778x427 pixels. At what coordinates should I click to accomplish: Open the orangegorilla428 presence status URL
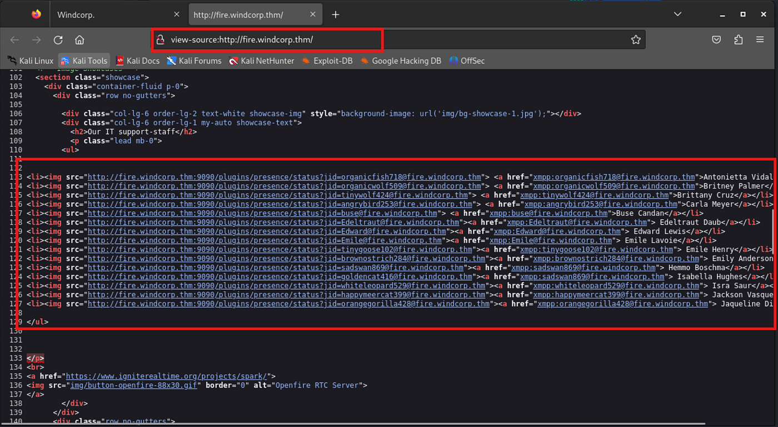tap(289, 303)
